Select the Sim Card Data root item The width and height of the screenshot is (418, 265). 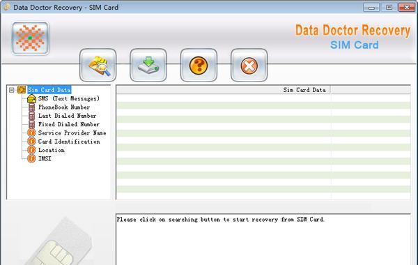point(49,90)
